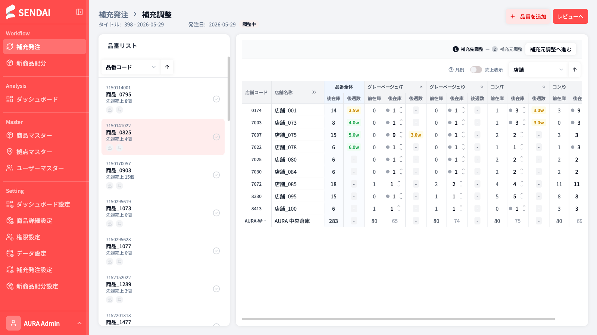
Task: Click the 新商品配分 box icon in sidebar
Action: click(10, 63)
